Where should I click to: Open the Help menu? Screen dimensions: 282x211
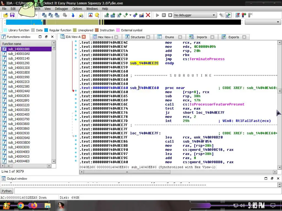tap(105, 9)
